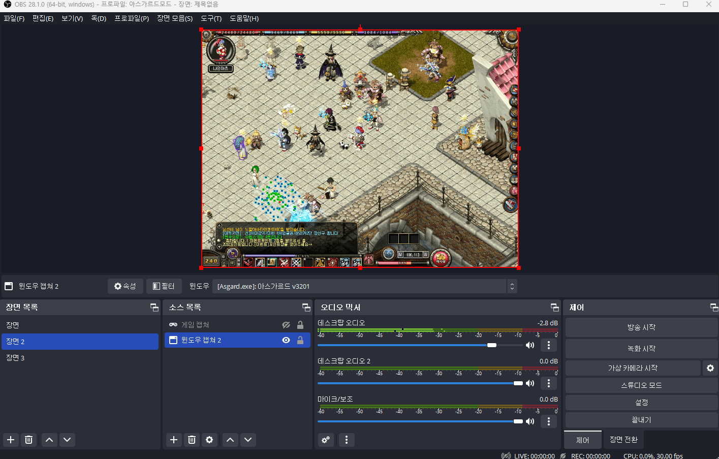Move scene down in scene list
Viewport: 719px width, 459px height.
pos(67,440)
